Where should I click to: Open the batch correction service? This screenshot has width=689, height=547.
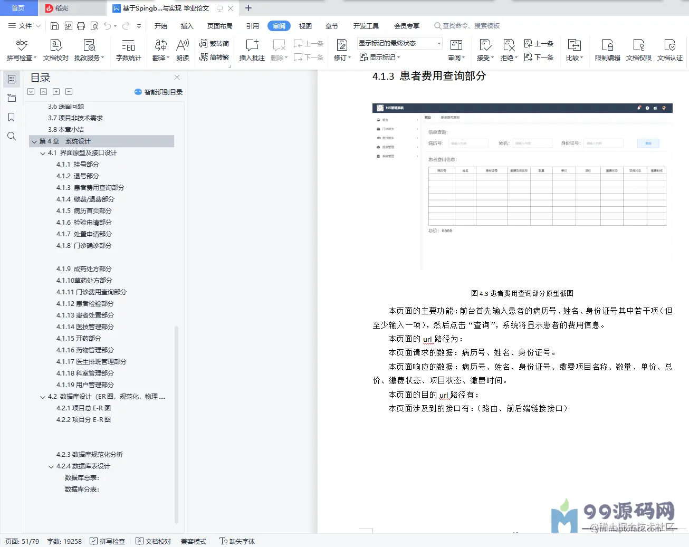click(x=89, y=50)
